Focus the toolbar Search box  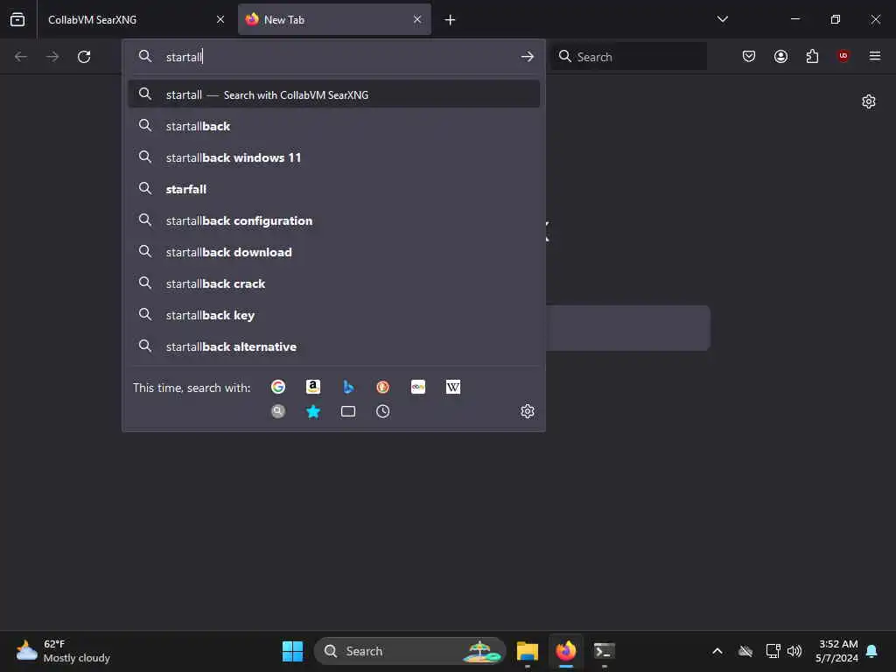(x=628, y=57)
